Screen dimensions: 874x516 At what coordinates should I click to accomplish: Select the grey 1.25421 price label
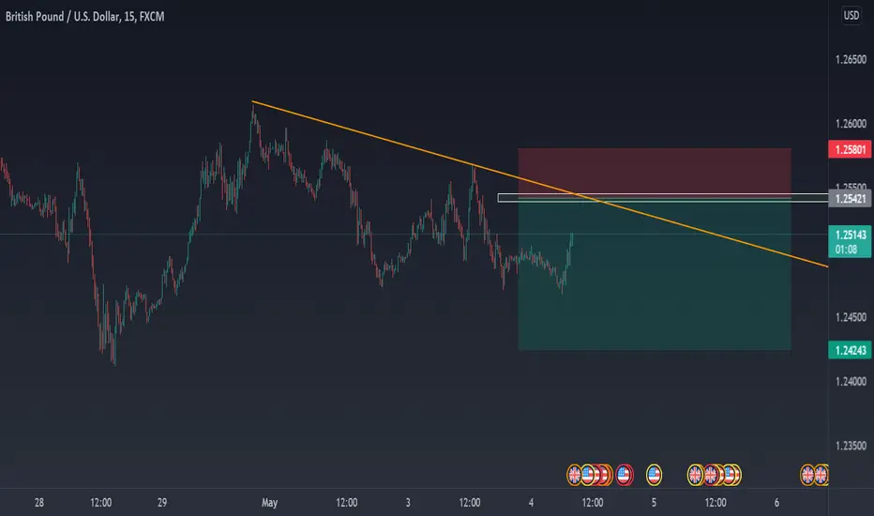coord(850,199)
